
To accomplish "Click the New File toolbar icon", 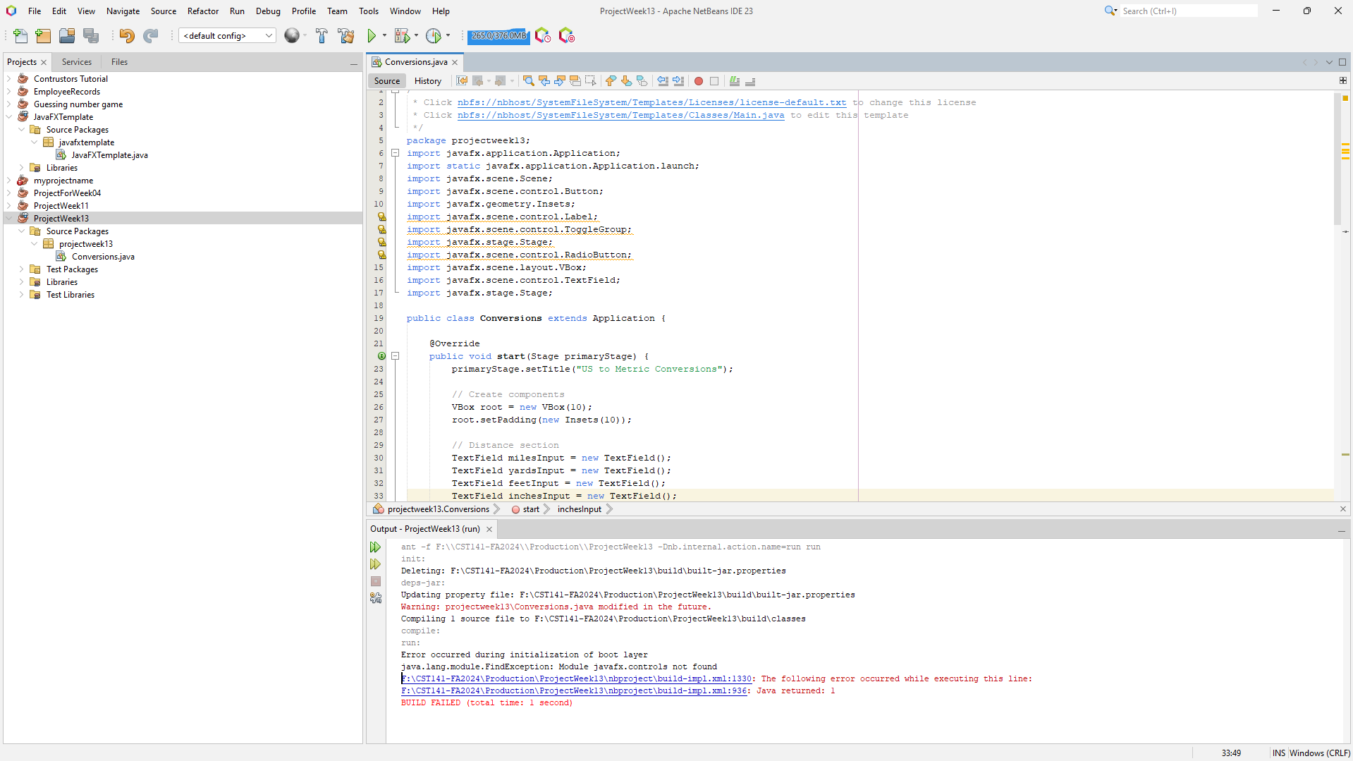I will click(20, 36).
